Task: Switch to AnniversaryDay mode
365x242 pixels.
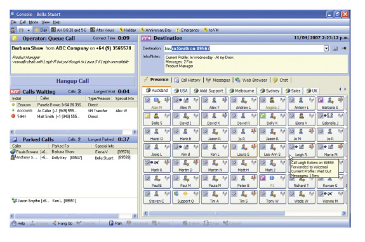Action: 156,30
